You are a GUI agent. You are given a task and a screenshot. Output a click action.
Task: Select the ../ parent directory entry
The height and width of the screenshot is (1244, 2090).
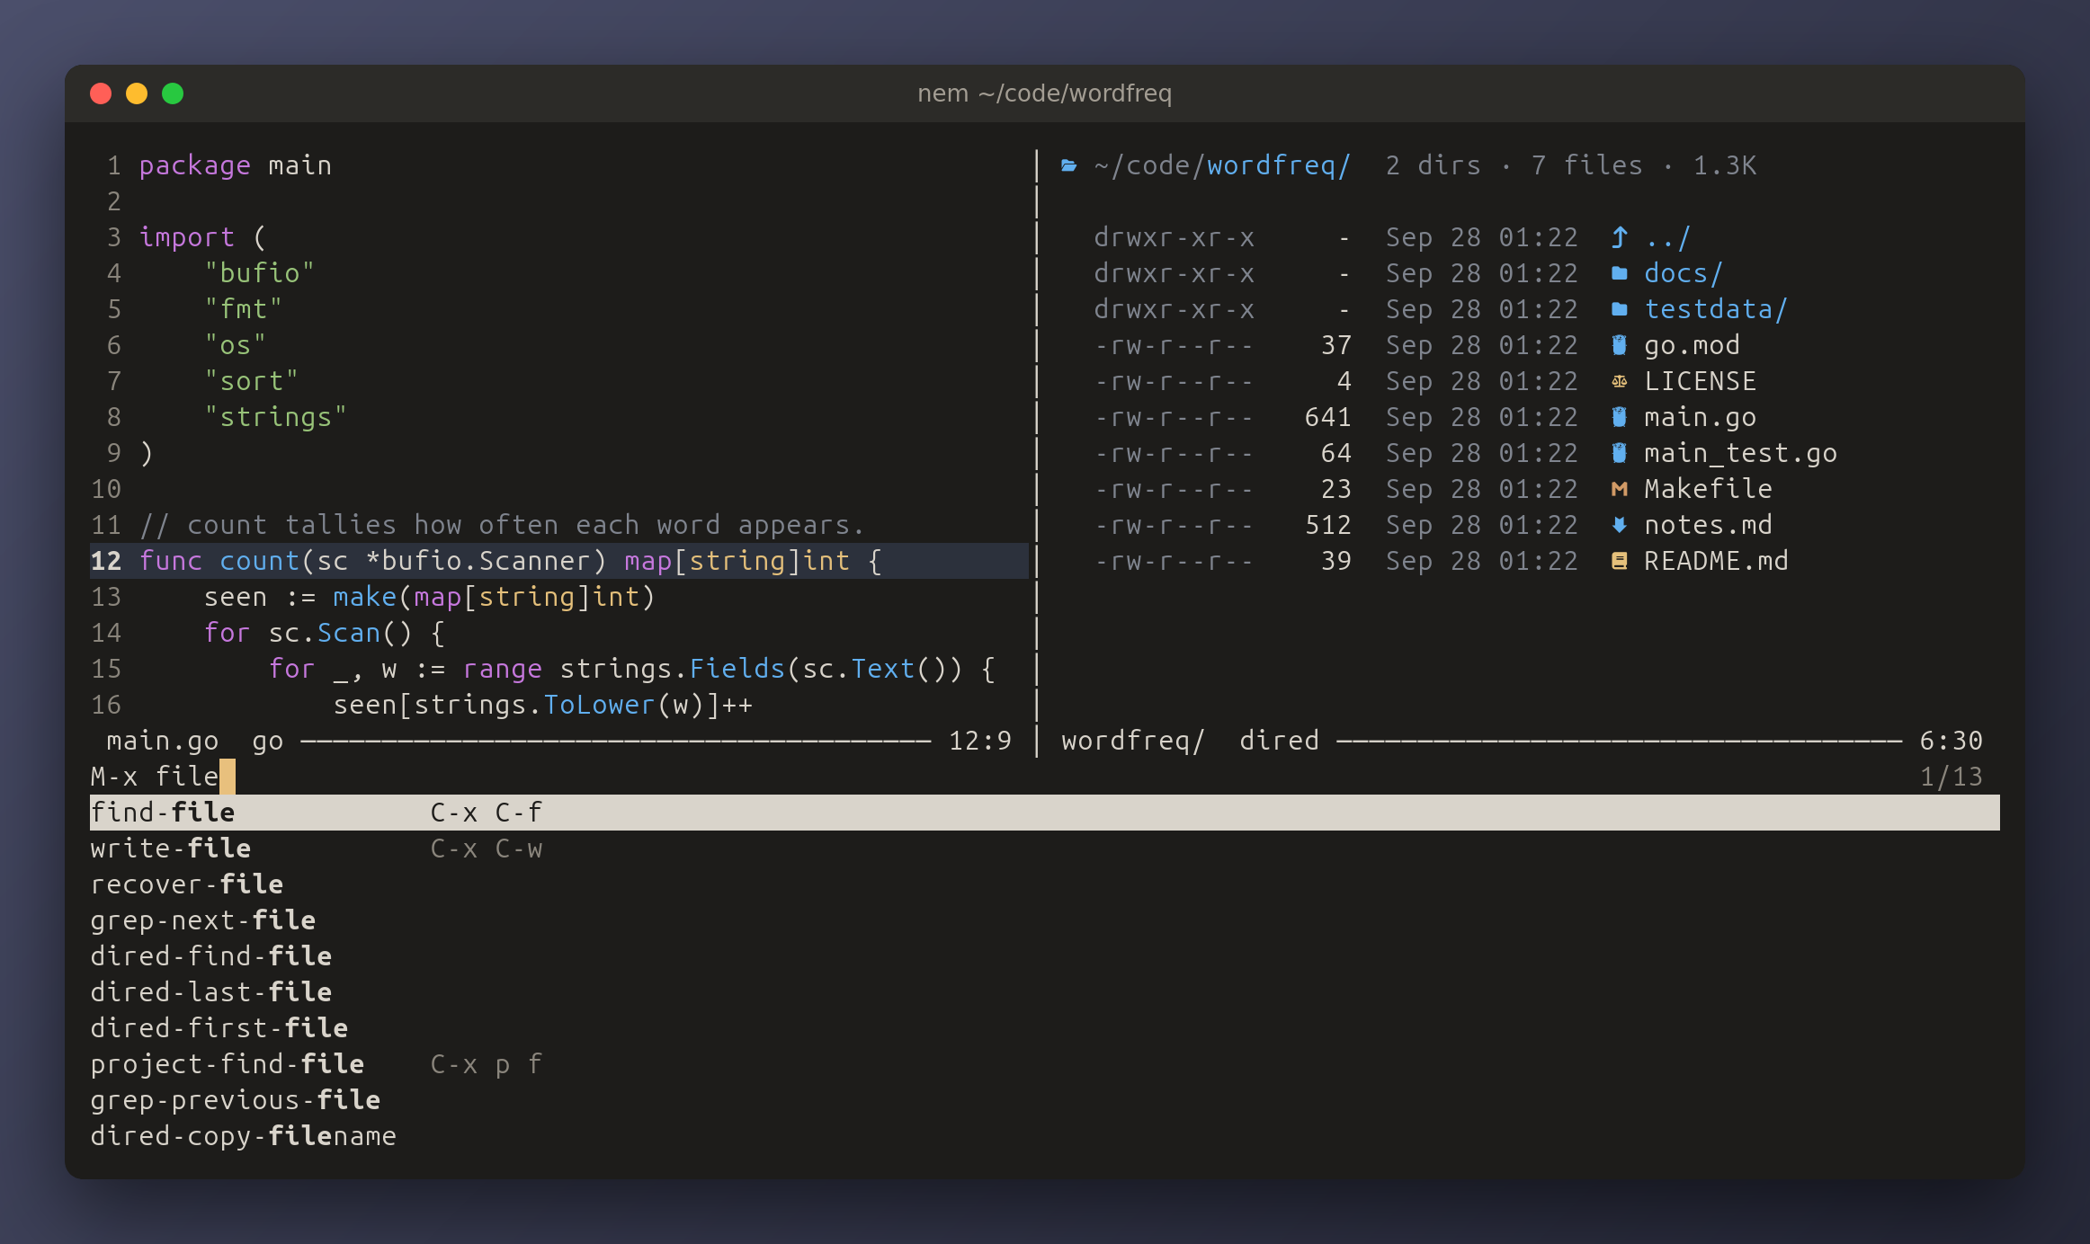[x=1668, y=237]
